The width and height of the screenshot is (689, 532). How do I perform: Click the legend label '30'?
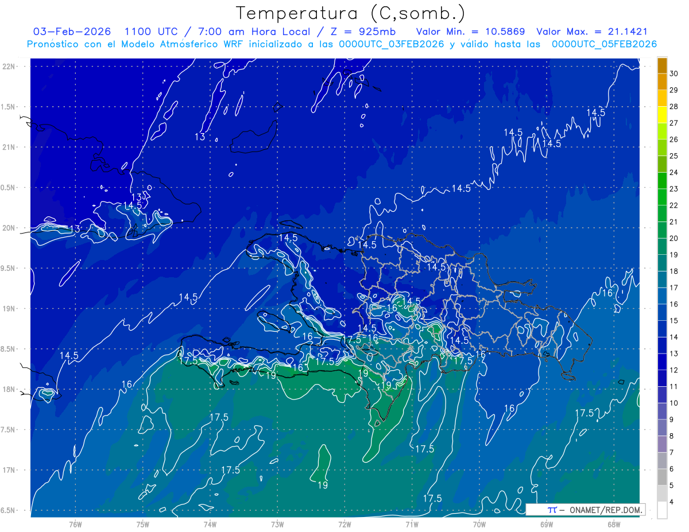click(674, 73)
